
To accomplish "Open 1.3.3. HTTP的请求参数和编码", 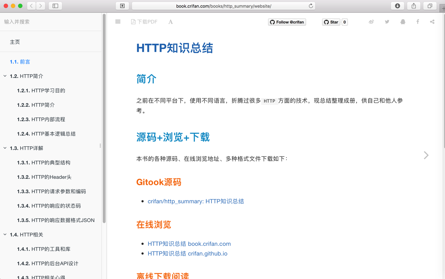I will (x=52, y=191).
